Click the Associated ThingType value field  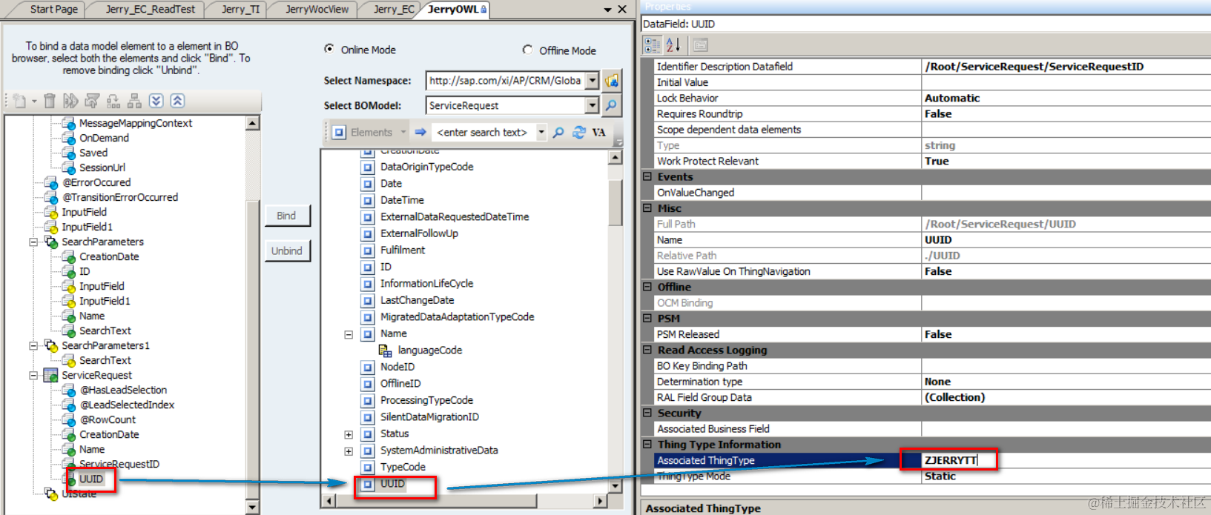click(1066, 460)
